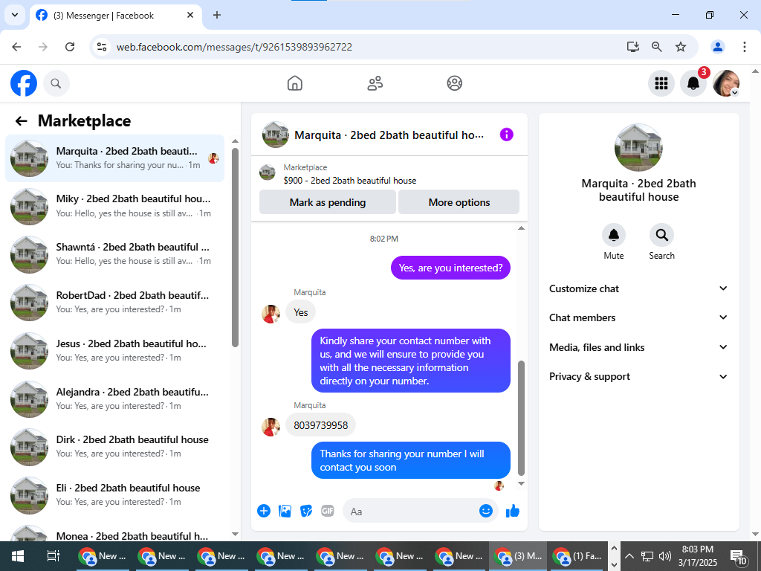Click Marquita's avatar next to phone number
Image resolution: width=761 pixels, height=571 pixels.
coord(271,427)
